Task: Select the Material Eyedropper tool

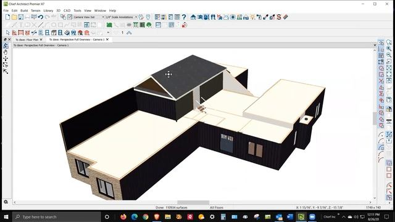Action: pos(265,17)
